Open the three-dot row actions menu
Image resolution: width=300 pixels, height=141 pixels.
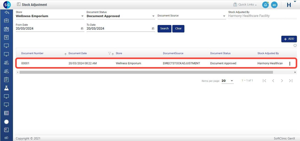click(x=290, y=64)
